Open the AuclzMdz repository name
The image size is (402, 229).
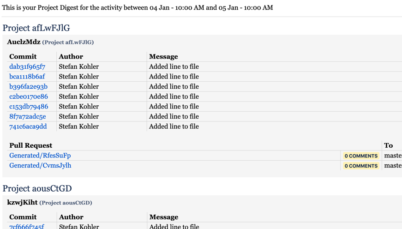pyautogui.click(x=24, y=42)
